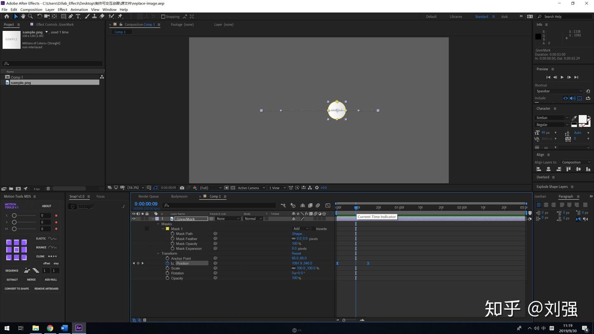Open the Animation menu
Screen dimensions: 594x334
tap(79, 9)
